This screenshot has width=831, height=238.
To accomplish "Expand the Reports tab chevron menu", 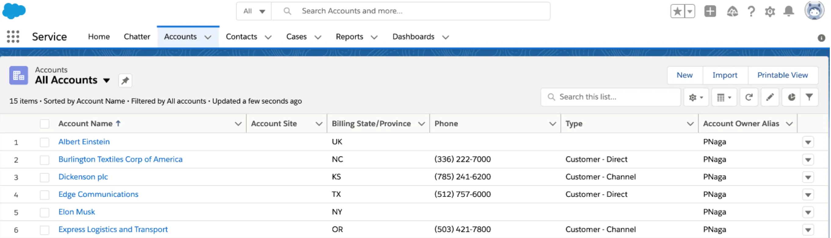I will [x=374, y=37].
